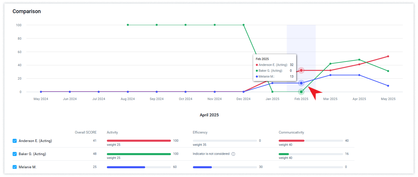The image size is (418, 177).
Task: Click info icon beside 'Indicator is not considered'
Action: tap(233, 154)
